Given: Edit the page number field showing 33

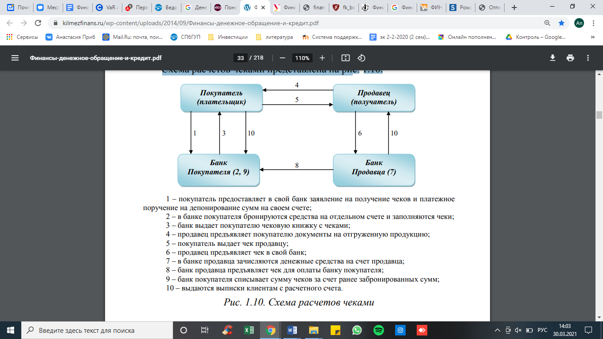Looking at the screenshot, I should pyautogui.click(x=240, y=58).
